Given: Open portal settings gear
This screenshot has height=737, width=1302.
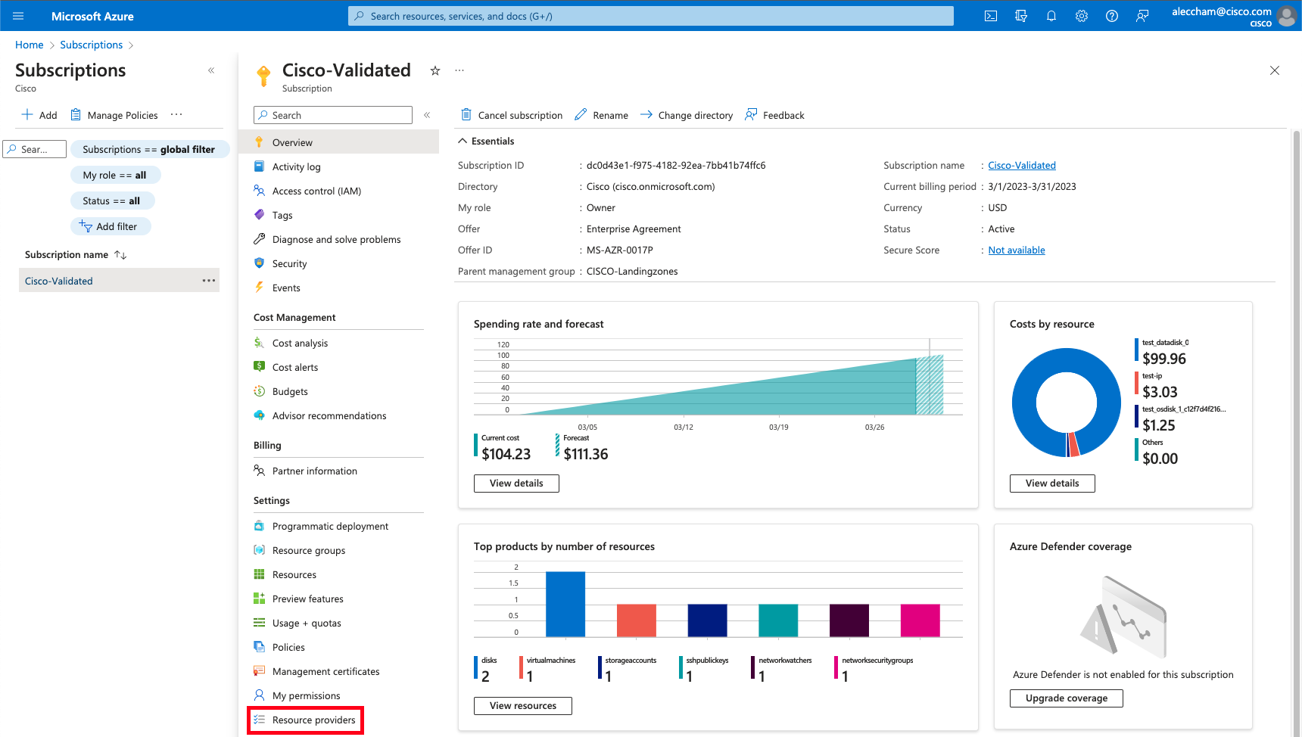Looking at the screenshot, I should (1081, 16).
